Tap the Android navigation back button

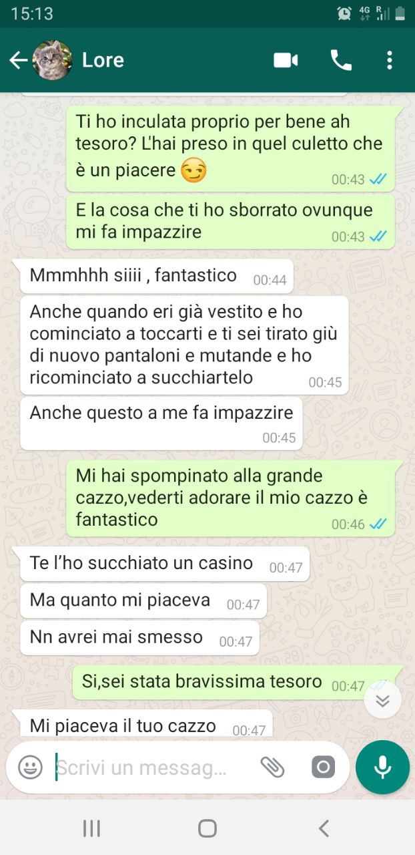click(x=324, y=829)
